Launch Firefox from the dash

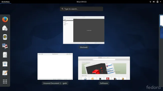tap(5, 19)
